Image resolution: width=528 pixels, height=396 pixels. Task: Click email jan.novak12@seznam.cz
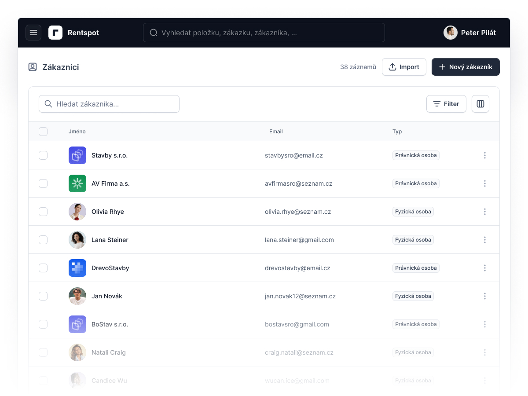300,296
